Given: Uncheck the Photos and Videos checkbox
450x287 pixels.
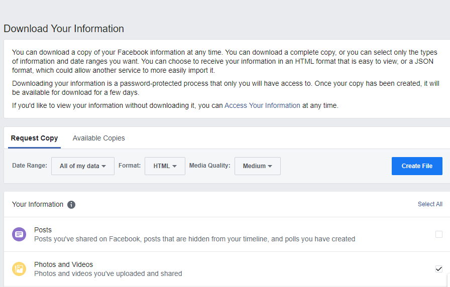Looking at the screenshot, I should (x=439, y=269).
